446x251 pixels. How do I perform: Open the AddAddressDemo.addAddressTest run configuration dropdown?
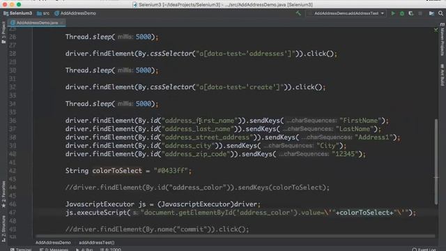(x=346, y=13)
